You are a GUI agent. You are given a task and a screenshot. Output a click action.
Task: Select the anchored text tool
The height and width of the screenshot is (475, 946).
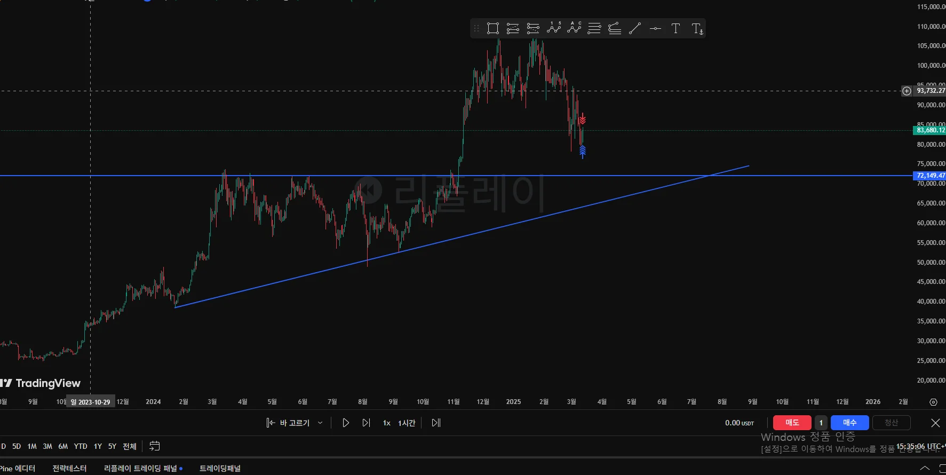(697, 29)
